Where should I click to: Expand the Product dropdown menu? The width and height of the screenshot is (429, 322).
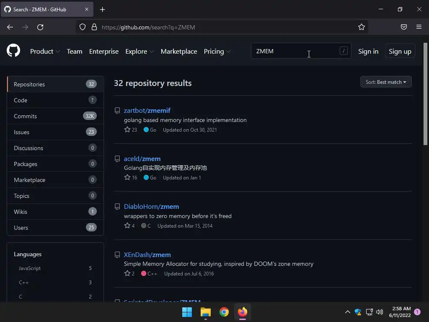45,52
